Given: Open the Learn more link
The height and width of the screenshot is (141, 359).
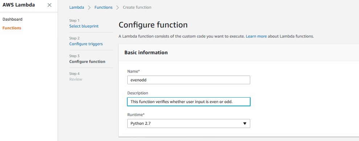Looking at the screenshot, I should pyautogui.click(x=256, y=36).
